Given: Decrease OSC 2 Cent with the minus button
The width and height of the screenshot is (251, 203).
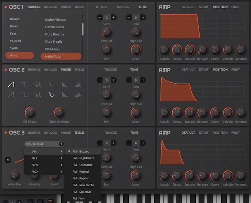Looking at the screenshot, I should [x=129, y=80].
